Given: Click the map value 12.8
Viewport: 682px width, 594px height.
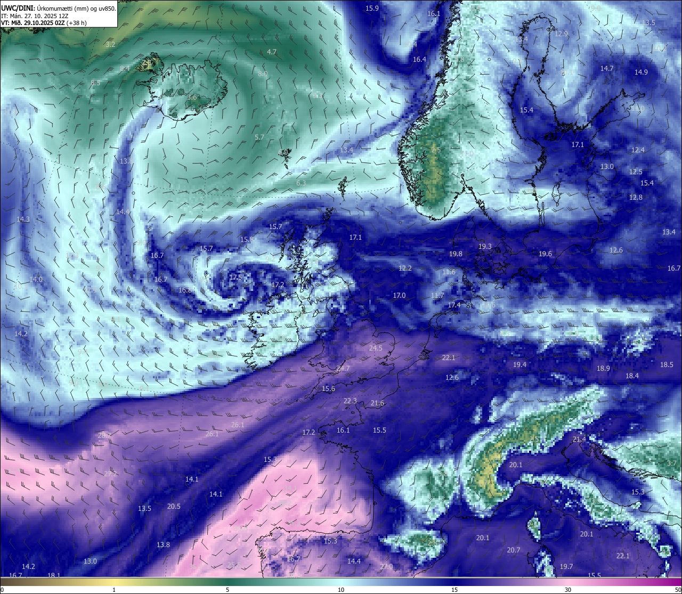Looking at the screenshot, I should [x=636, y=197].
